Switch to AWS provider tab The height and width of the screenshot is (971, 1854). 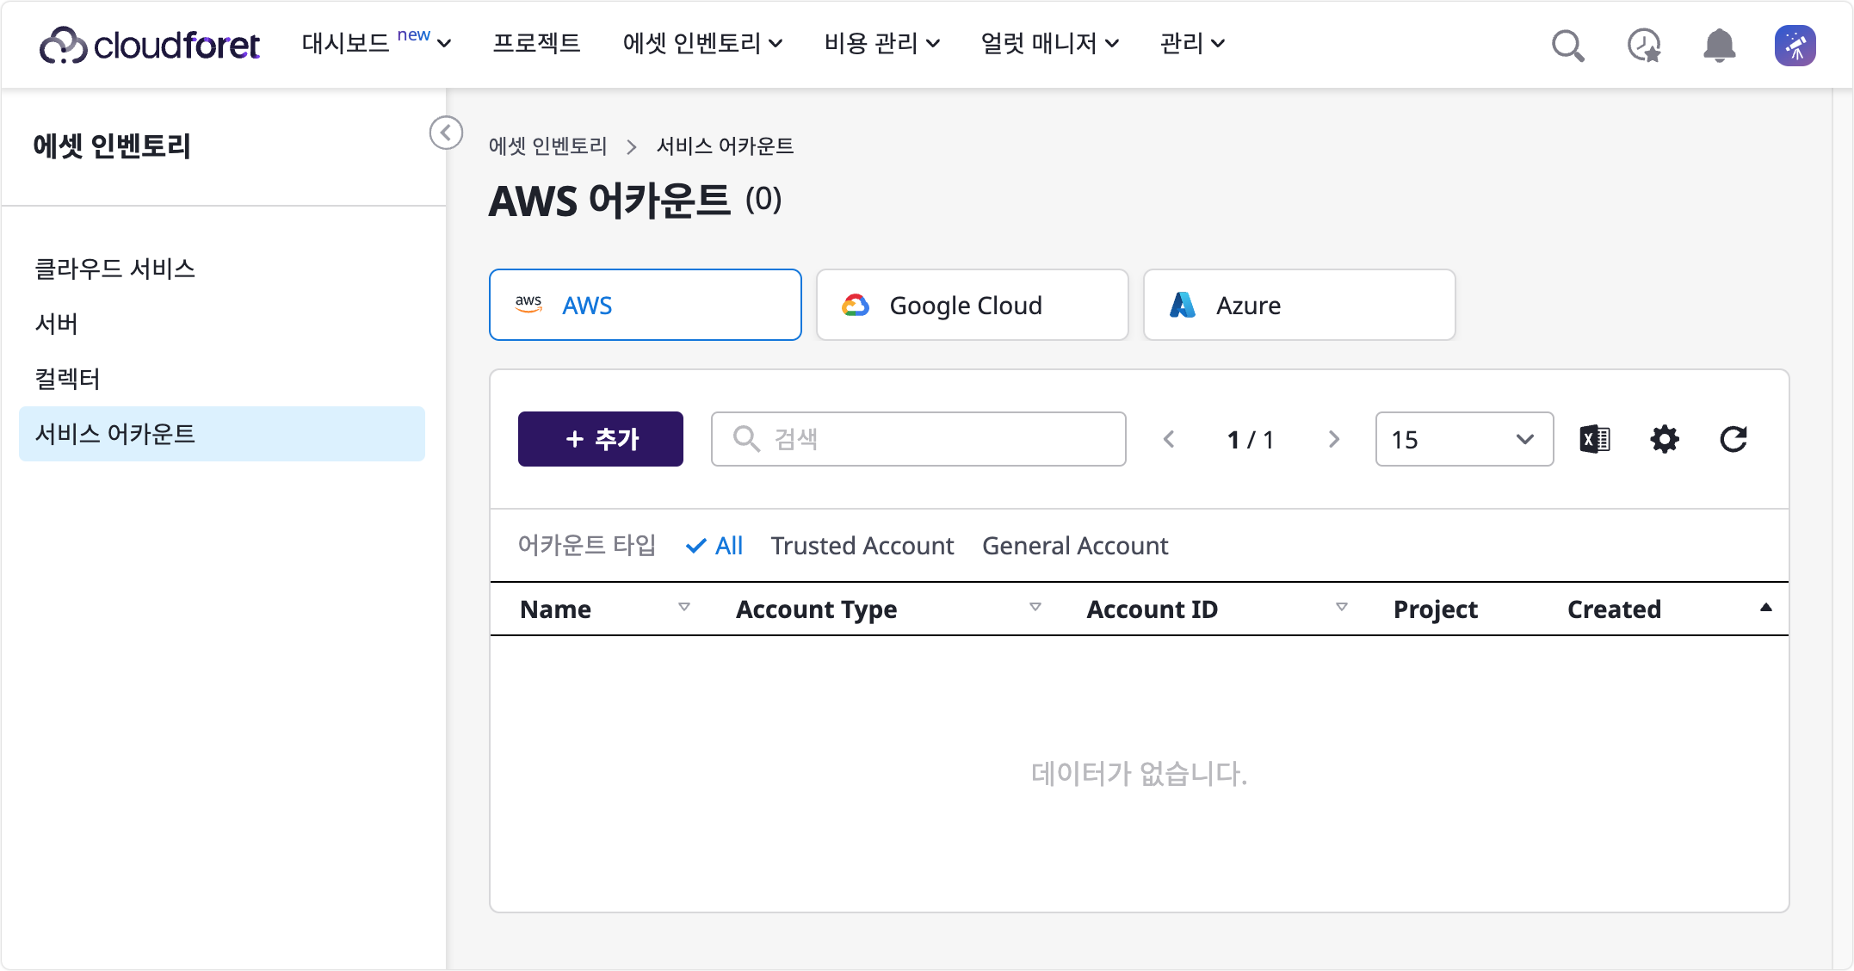[x=646, y=305]
